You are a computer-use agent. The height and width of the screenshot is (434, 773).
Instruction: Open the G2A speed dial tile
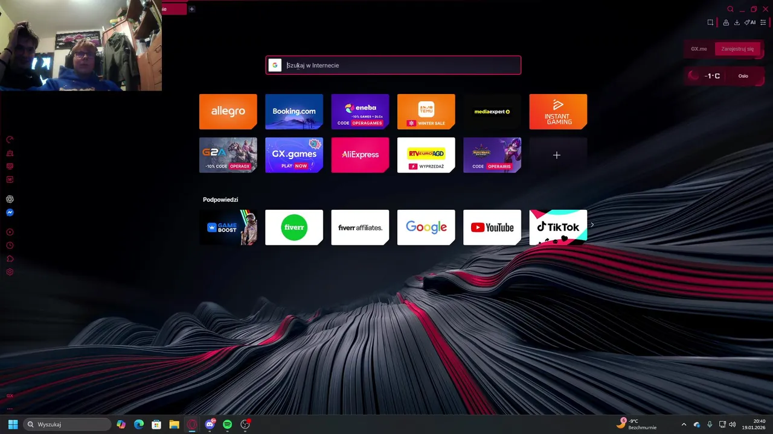pos(228,155)
